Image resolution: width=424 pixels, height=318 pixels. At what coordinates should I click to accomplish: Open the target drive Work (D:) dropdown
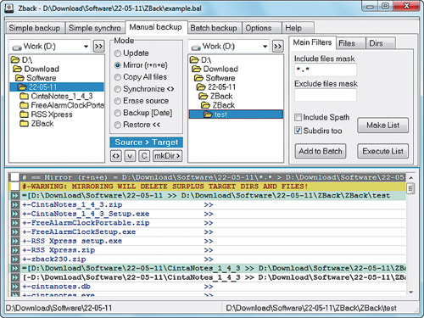pos(265,46)
